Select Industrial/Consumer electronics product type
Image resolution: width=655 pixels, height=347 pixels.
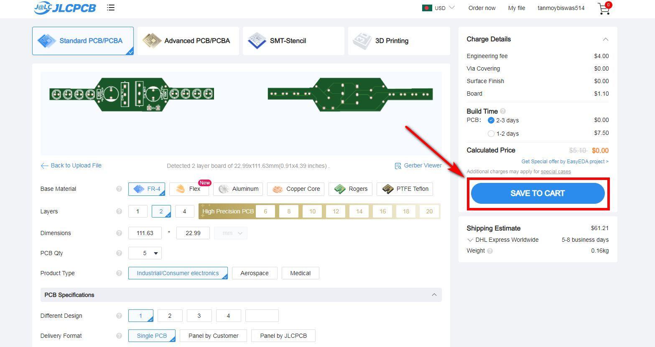pyautogui.click(x=178, y=273)
